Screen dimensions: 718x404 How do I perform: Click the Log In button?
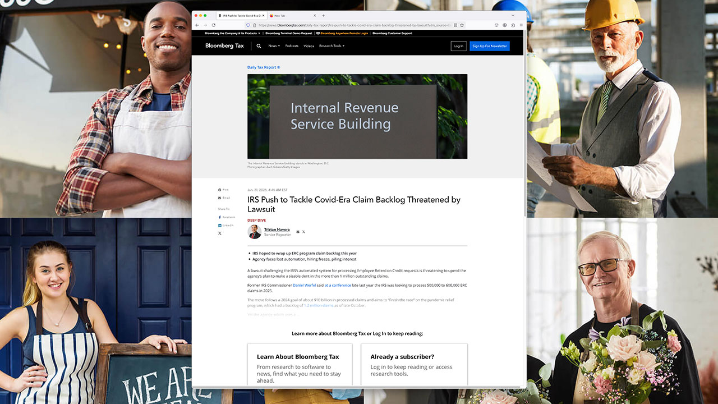click(x=458, y=46)
